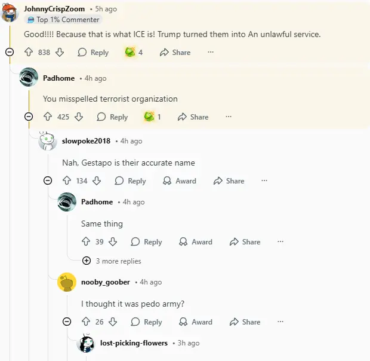Screen dimensions: 370x361
Task: Open more options on JohnnyCrispZoom's comment
Action: (211, 53)
